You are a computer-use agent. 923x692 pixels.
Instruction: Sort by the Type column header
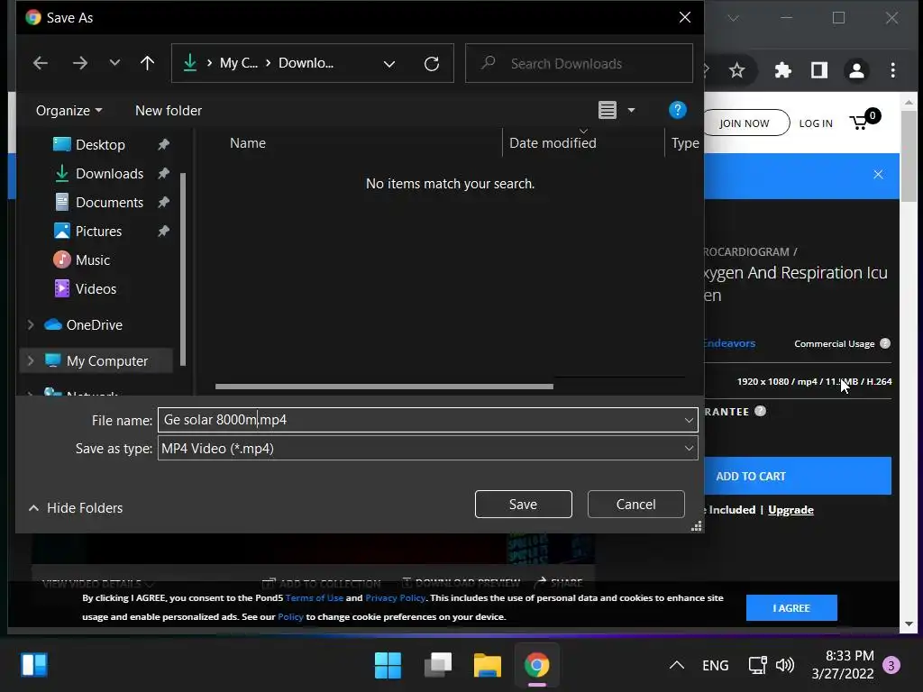coord(685,143)
